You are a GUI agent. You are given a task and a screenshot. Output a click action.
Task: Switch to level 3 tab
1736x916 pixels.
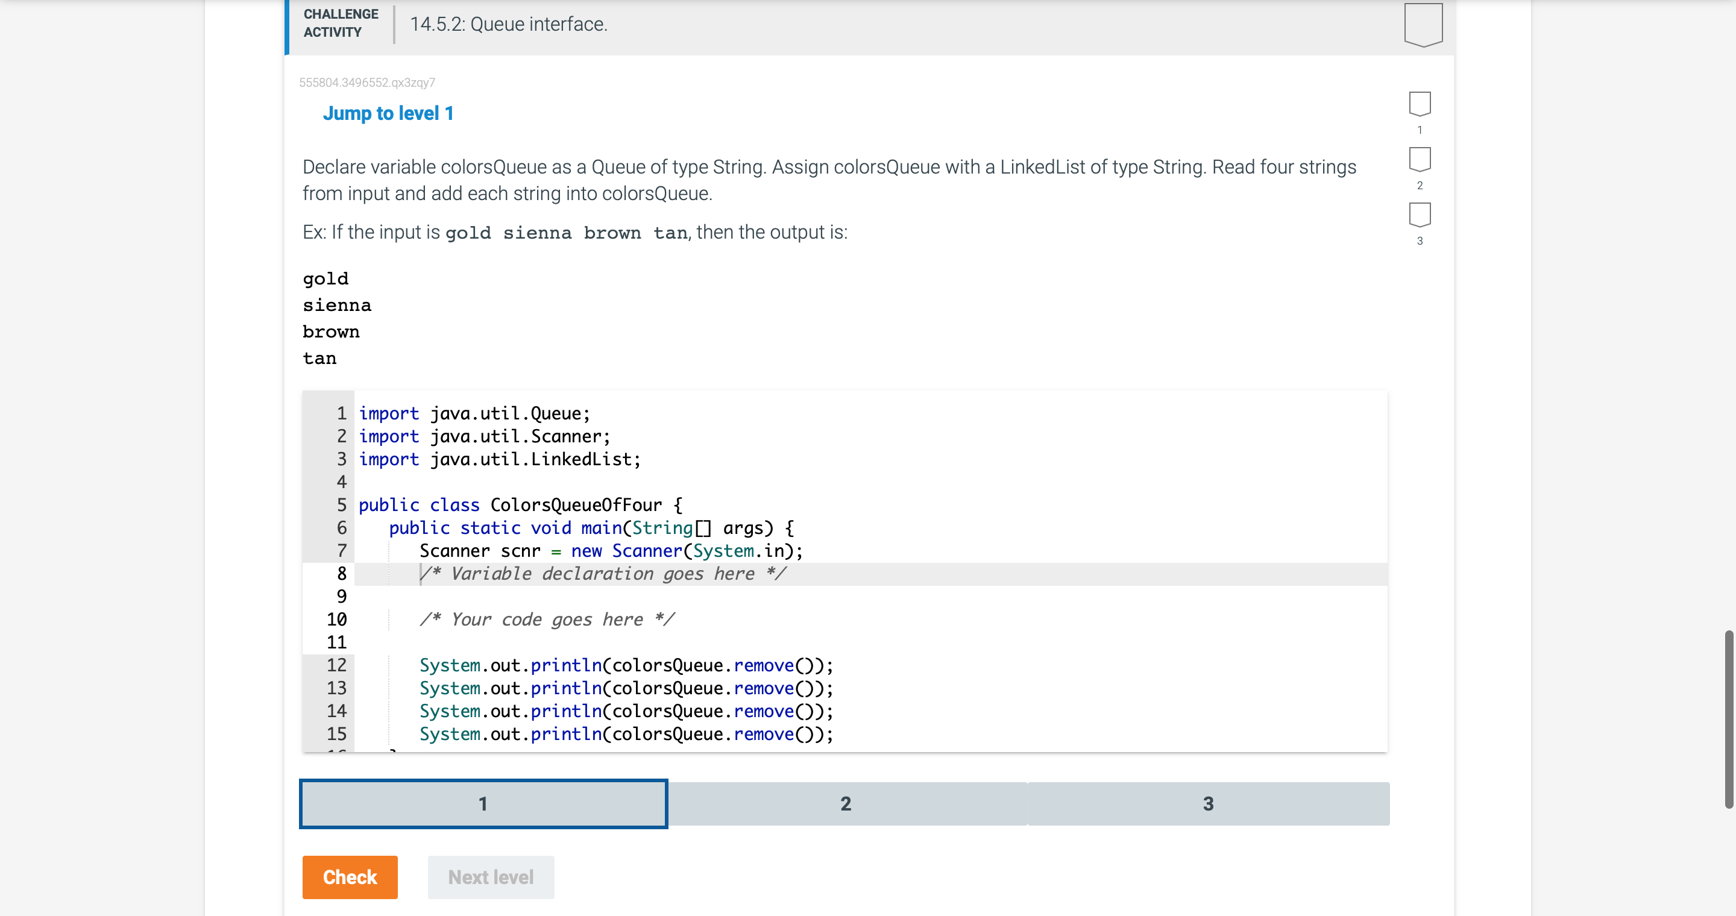(1207, 803)
